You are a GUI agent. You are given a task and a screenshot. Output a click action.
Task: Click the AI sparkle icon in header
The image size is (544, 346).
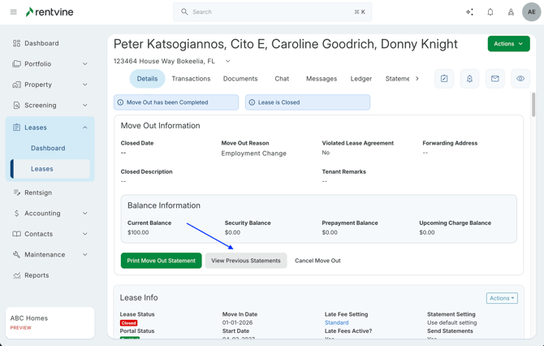pyautogui.click(x=469, y=12)
